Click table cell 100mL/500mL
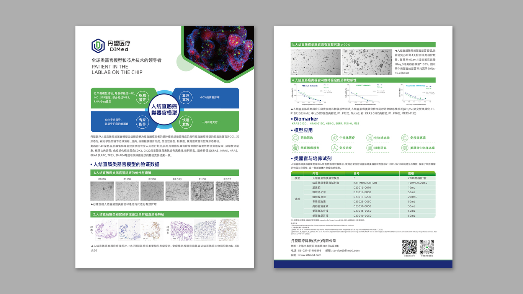 [417, 183]
